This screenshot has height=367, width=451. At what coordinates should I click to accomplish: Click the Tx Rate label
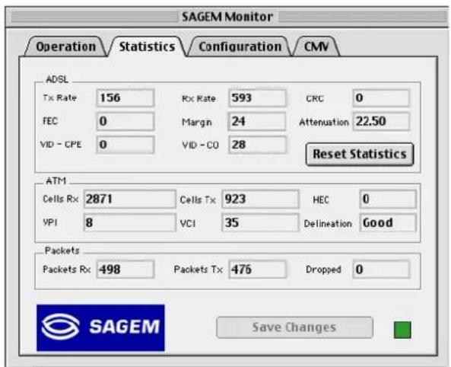59,98
